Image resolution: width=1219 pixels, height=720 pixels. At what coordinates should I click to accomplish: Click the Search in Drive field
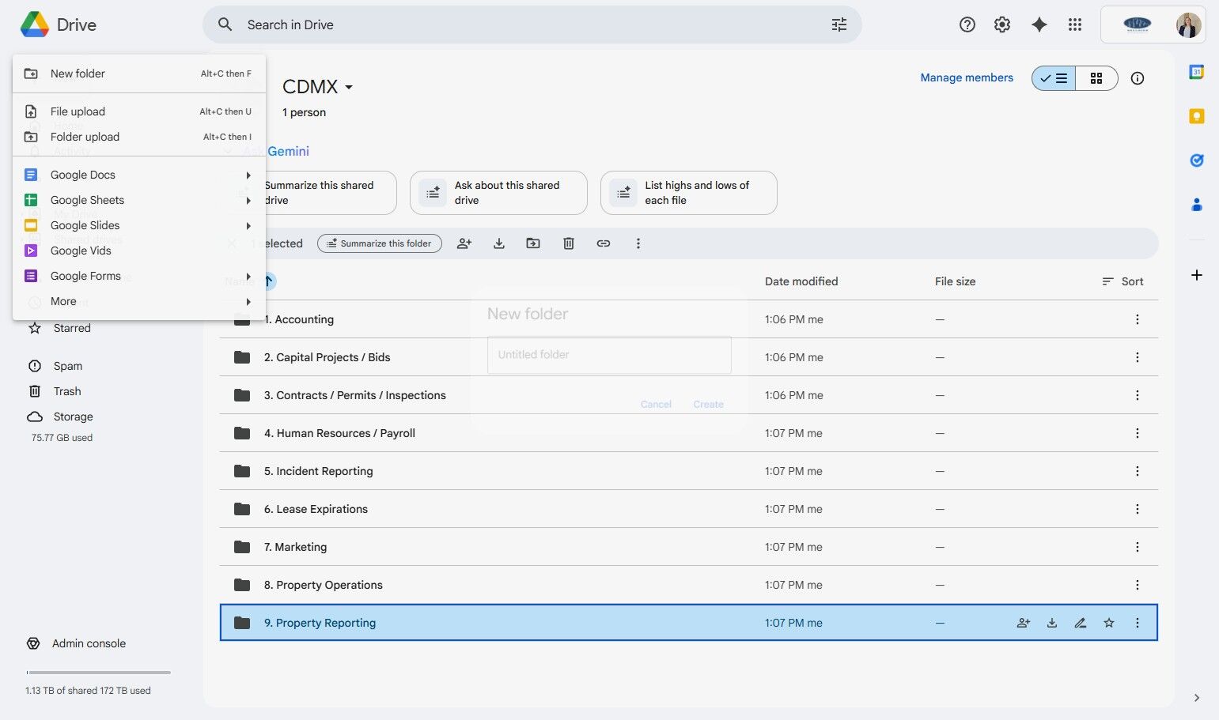(532, 25)
